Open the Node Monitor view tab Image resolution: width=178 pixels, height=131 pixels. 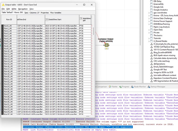point(139,87)
